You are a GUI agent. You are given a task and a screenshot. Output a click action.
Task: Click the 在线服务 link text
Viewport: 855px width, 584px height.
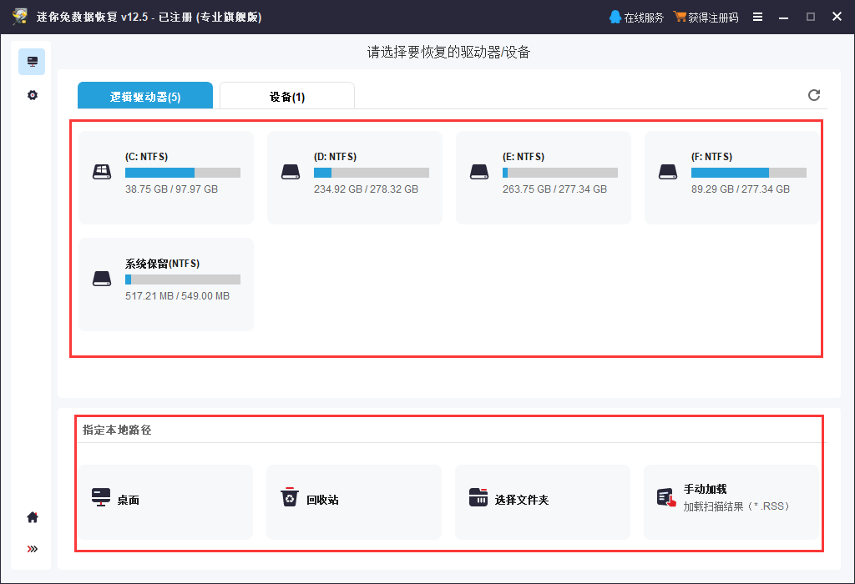[x=644, y=18]
